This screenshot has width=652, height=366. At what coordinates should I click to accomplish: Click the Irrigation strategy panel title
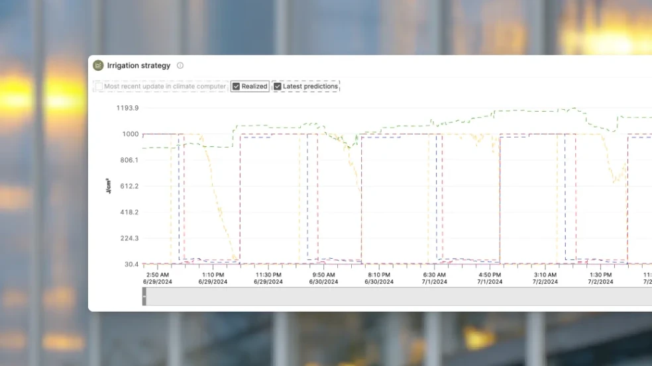point(138,66)
